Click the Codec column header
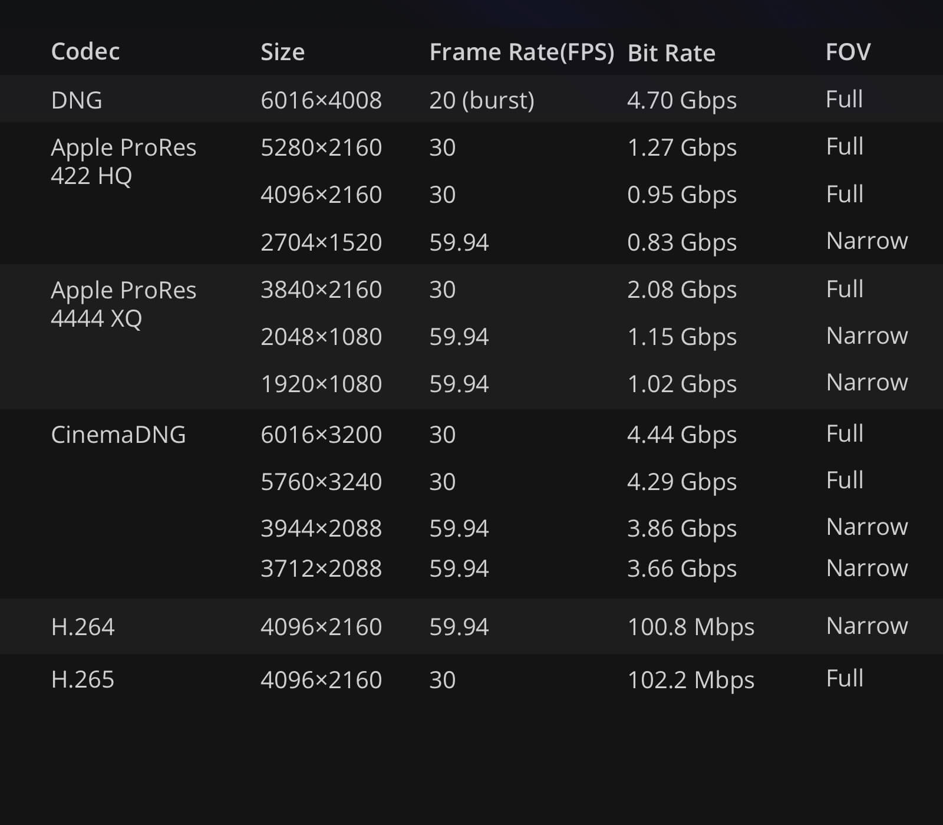The width and height of the screenshot is (943, 825). [85, 51]
